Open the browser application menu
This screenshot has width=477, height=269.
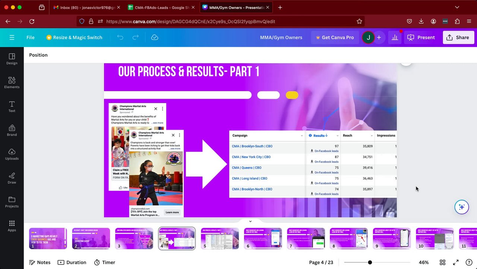(469, 22)
